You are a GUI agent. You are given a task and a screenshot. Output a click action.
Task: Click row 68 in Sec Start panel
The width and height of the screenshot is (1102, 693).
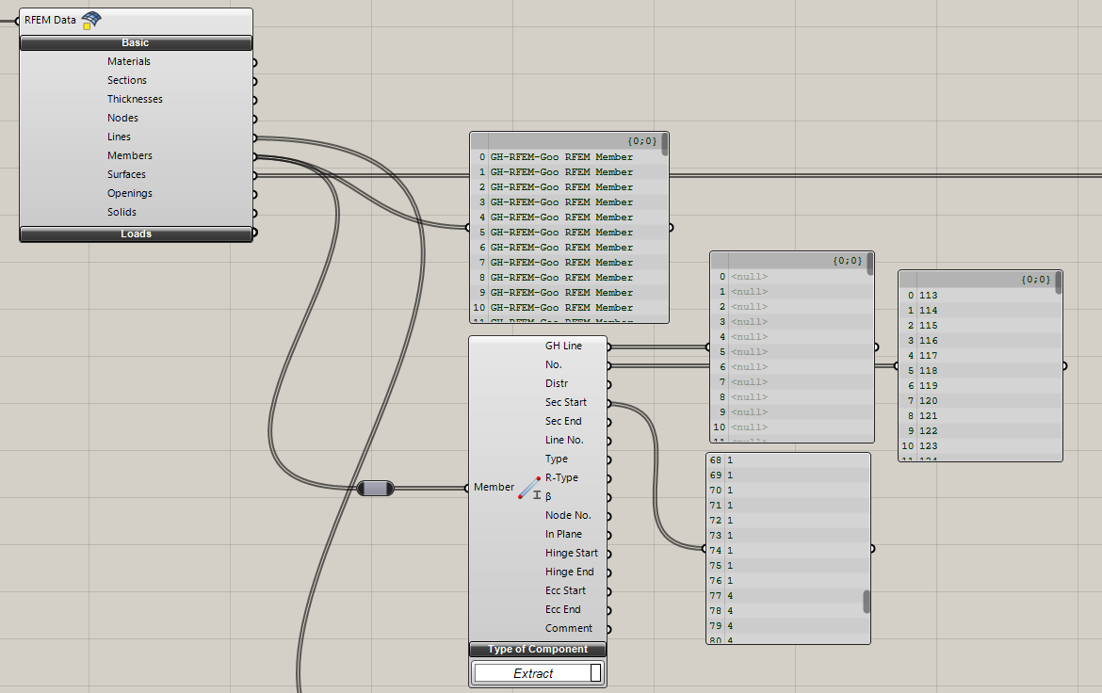(x=787, y=460)
